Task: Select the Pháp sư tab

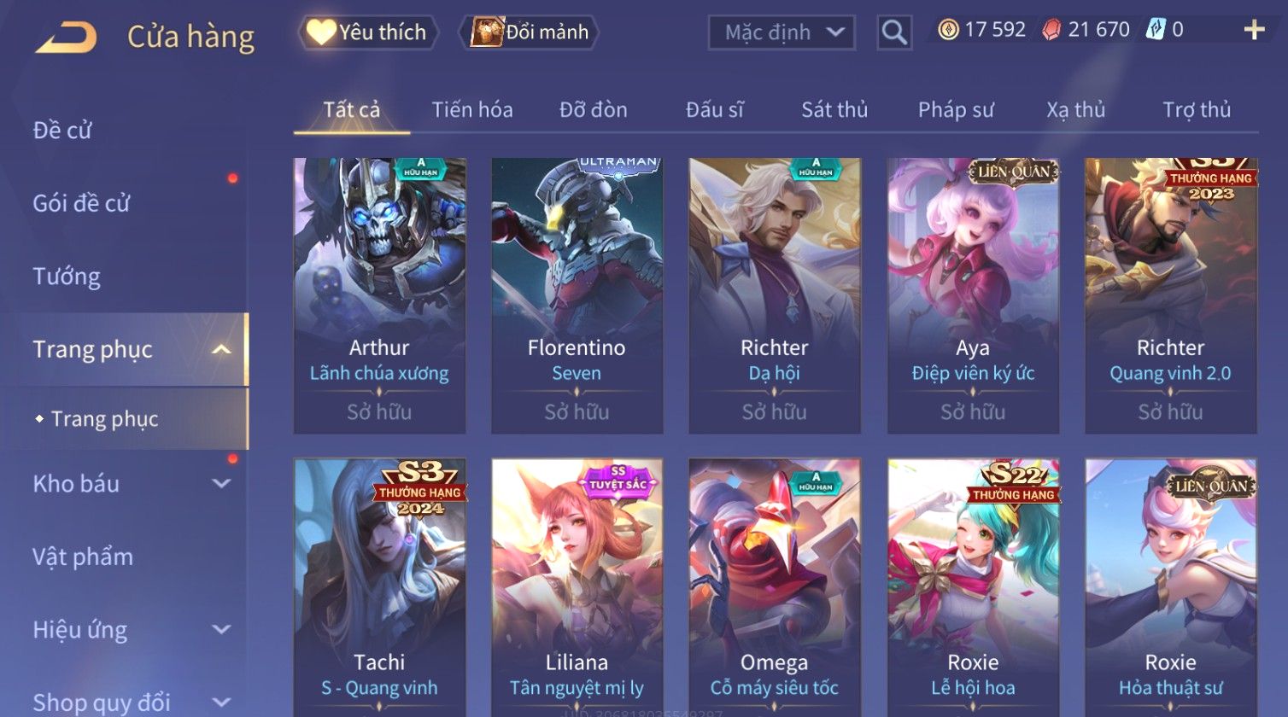Action: click(x=956, y=110)
